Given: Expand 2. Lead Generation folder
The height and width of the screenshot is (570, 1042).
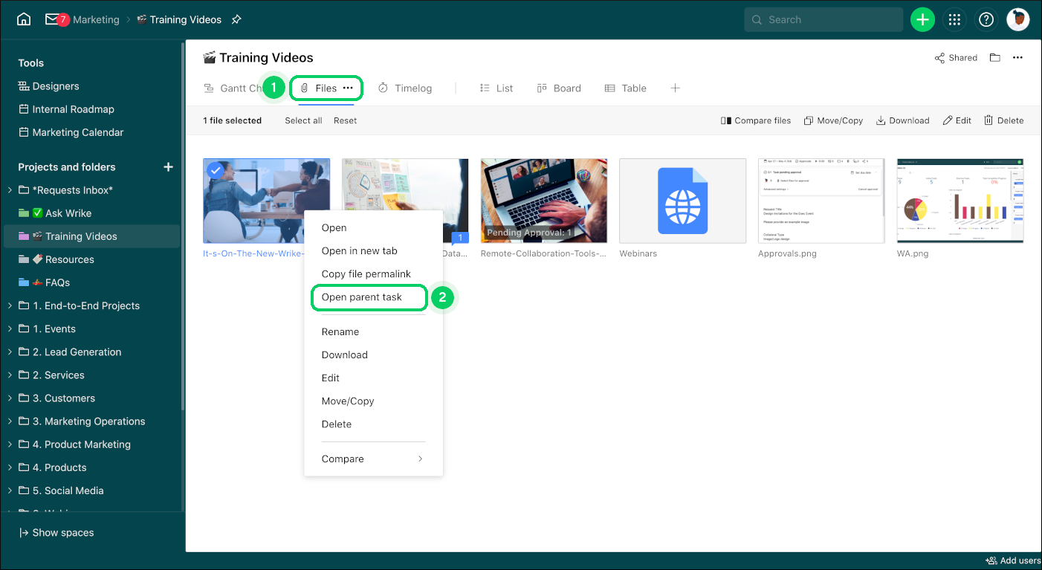Looking at the screenshot, I should (x=10, y=352).
